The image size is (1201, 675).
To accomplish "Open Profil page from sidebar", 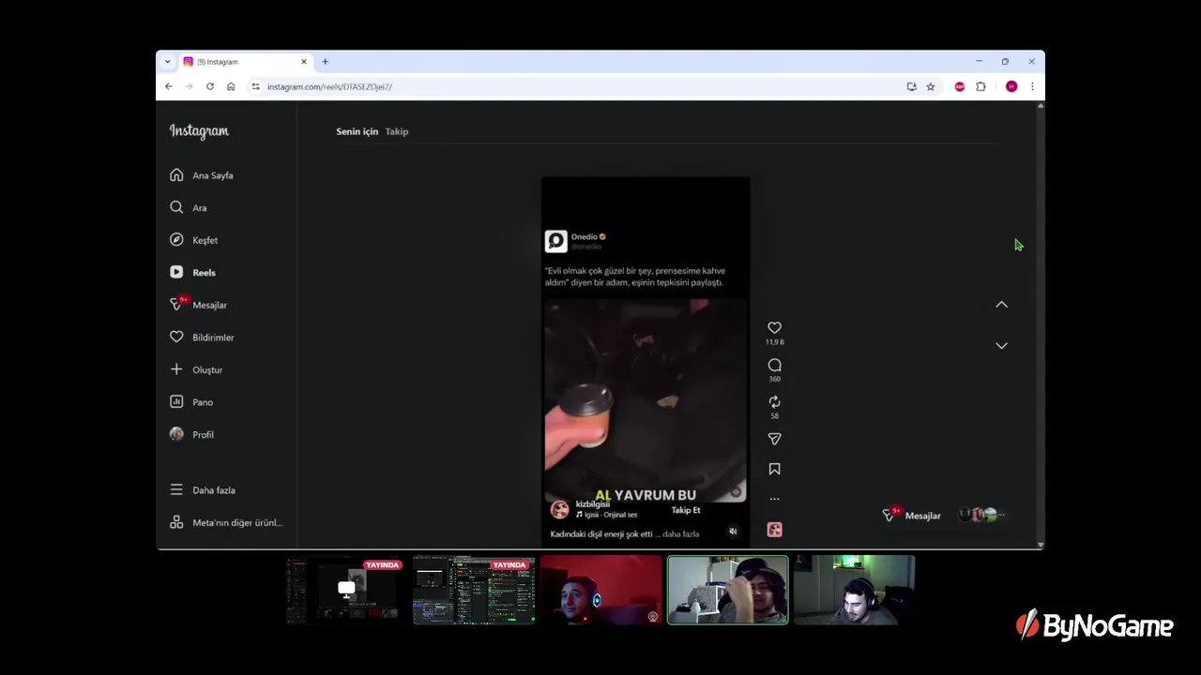I will point(191,434).
